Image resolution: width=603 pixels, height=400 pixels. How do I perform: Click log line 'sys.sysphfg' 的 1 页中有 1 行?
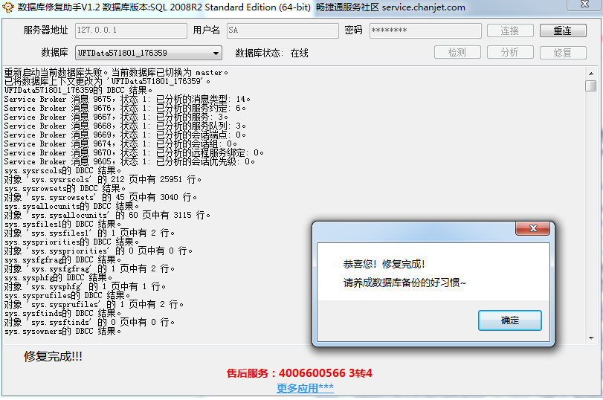(85, 286)
